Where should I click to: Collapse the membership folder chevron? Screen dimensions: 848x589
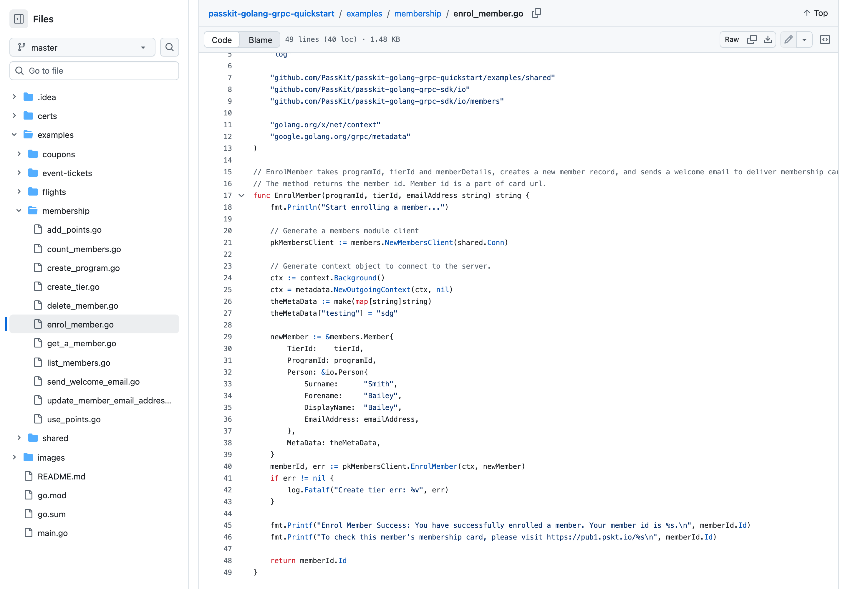pyautogui.click(x=19, y=210)
